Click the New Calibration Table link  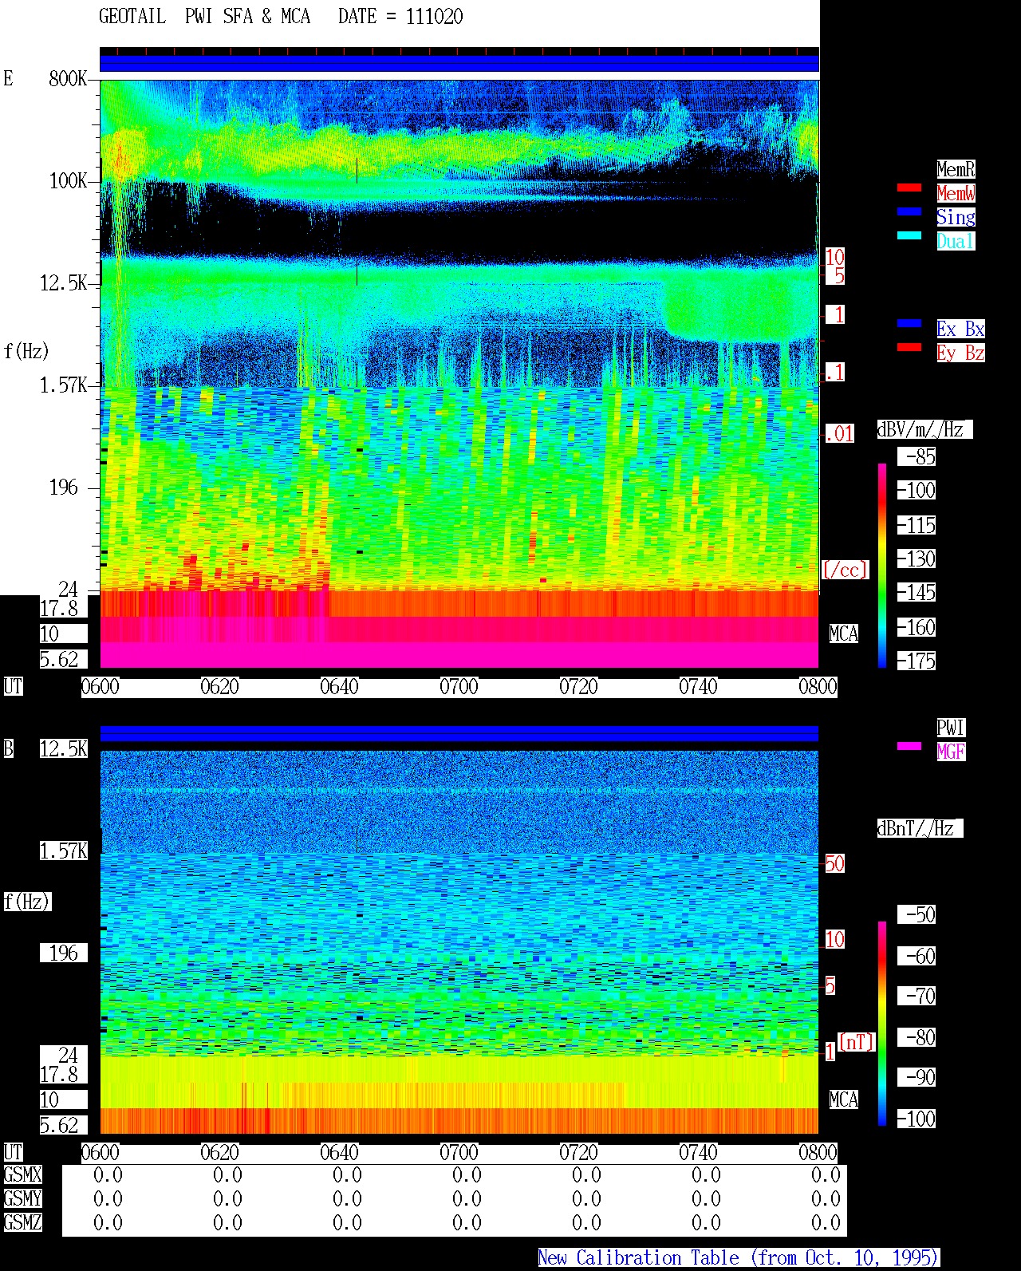pos(739,1258)
